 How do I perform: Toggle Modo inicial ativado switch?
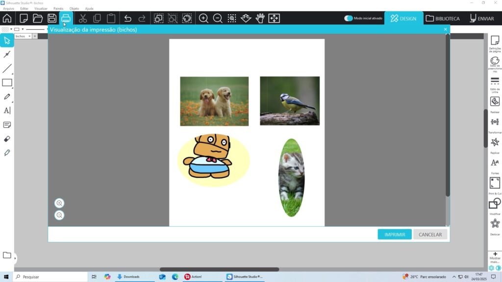(349, 18)
